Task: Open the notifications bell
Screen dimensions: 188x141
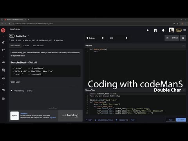Action: (163, 30)
